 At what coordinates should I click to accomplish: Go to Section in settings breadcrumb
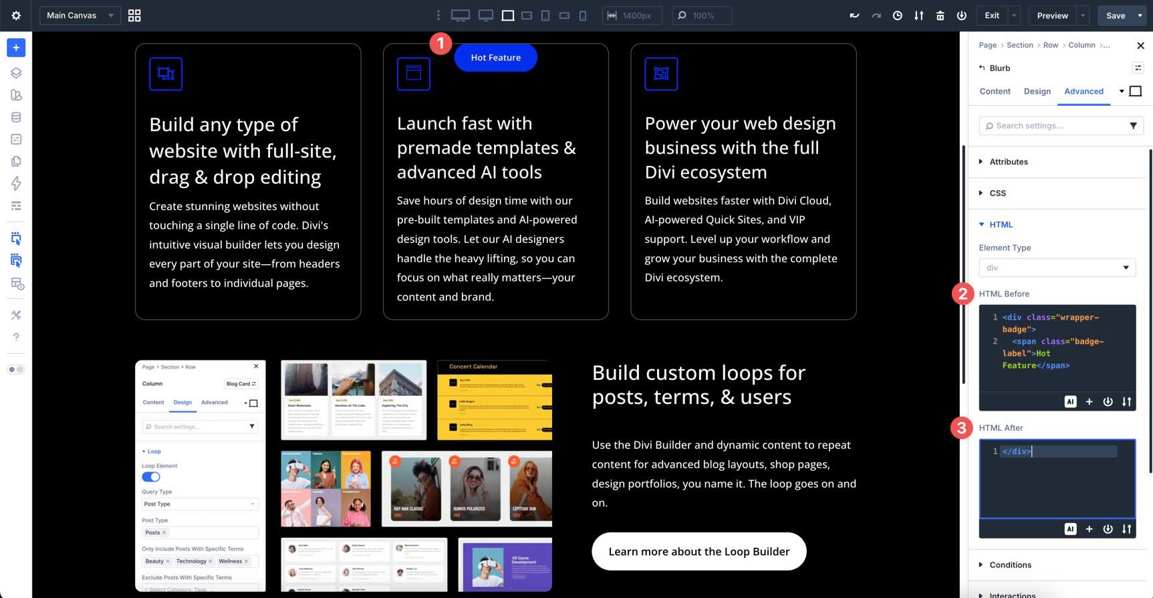click(1019, 45)
